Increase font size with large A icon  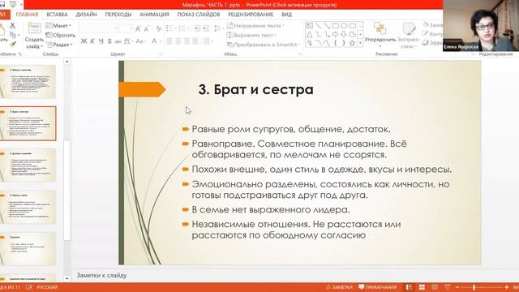click(x=138, y=29)
